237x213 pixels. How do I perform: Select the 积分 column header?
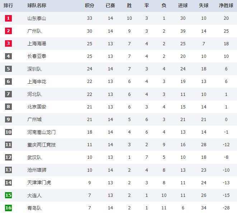coord(90,6)
